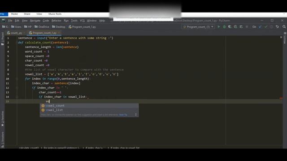This screenshot has width=287, height=161.
Task: Click HP folder in the navigation bar
Action: click(28, 27)
